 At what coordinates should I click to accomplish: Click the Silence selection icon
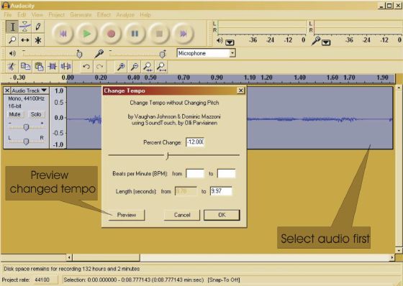(x=65, y=67)
